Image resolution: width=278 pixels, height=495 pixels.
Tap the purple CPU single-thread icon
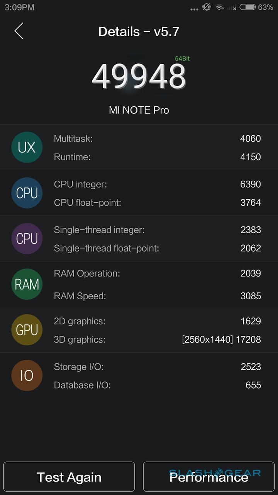pos(27,239)
